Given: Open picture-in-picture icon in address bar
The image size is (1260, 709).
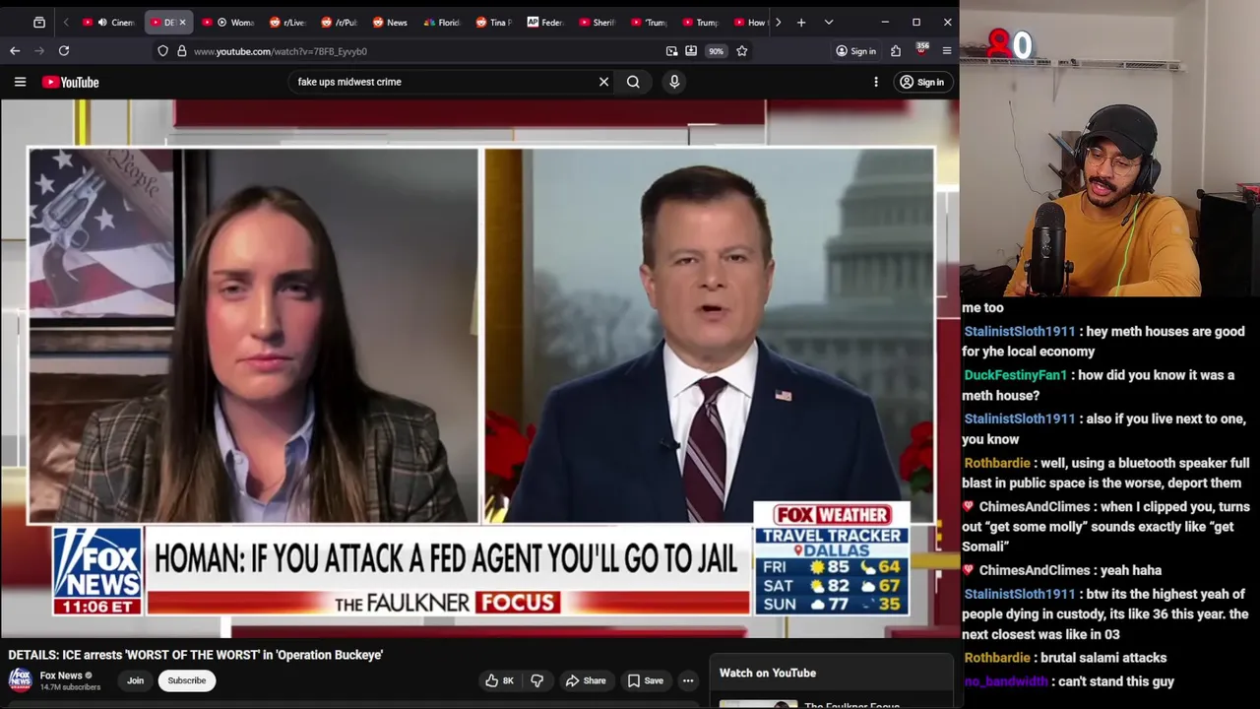Looking at the screenshot, I should click(671, 51).
